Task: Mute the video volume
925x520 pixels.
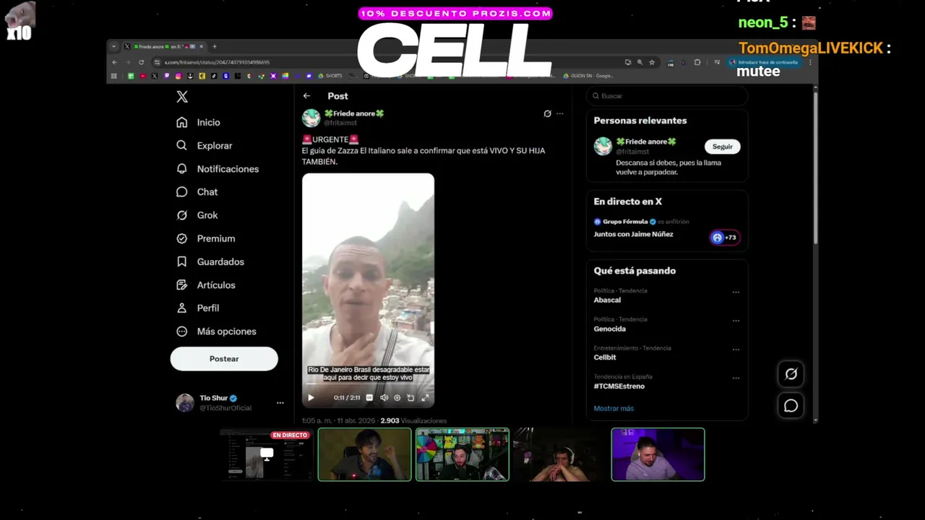Action: pos(384,397)
